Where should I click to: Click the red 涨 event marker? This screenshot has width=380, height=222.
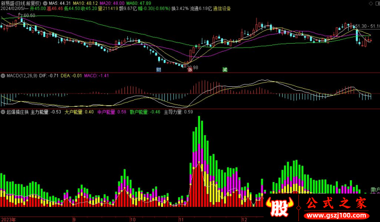click(x=190, y=70)
